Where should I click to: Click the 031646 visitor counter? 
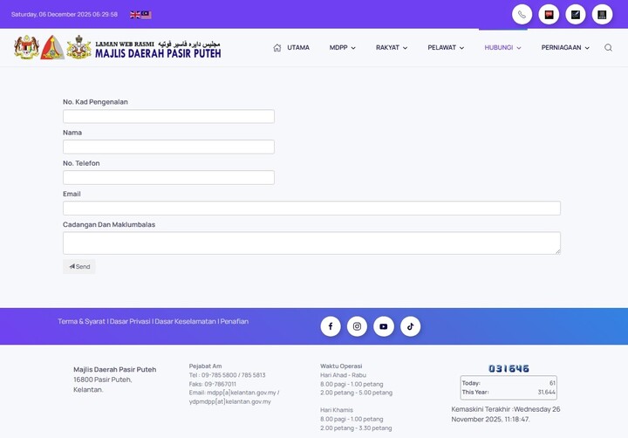(x=509, y=369)
